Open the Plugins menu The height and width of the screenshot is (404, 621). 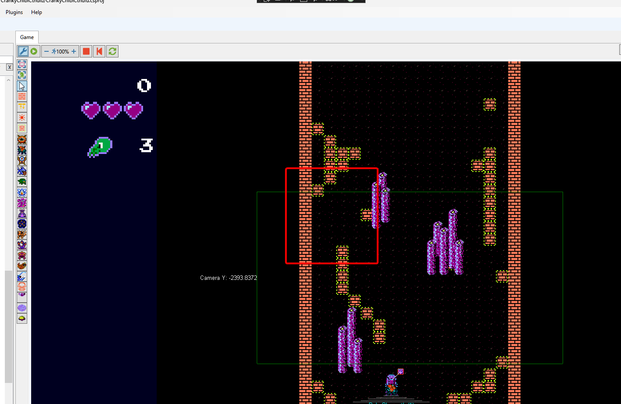14,12
